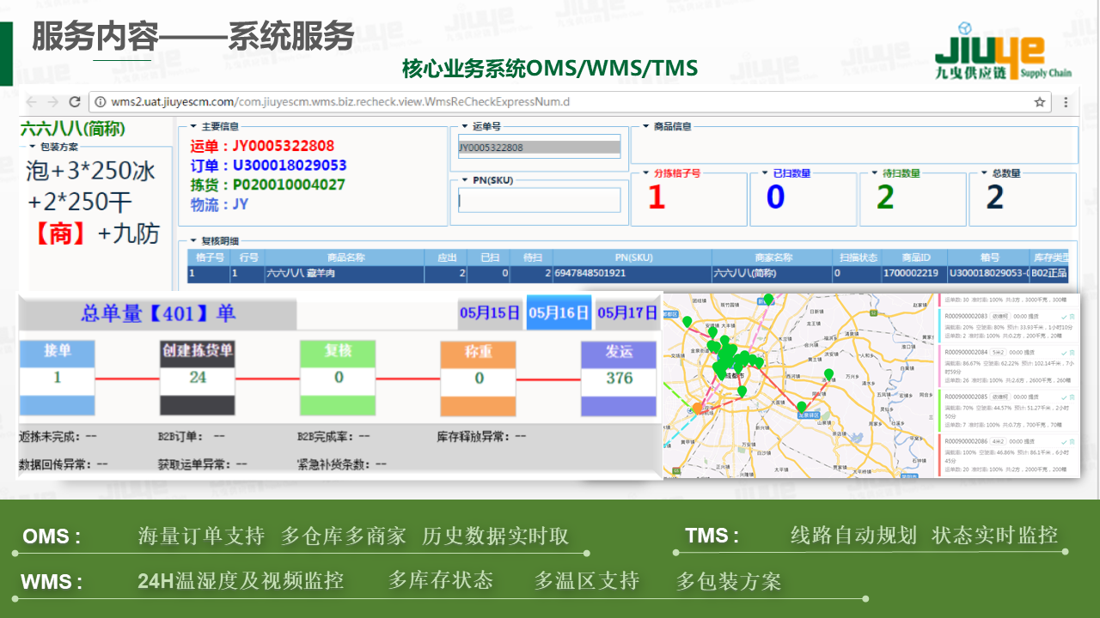Collapse the 已扫数量 panel
1100x618 pixels.
pos(764,173)
